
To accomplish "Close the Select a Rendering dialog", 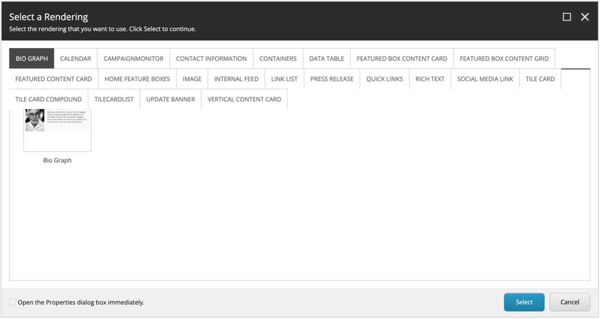I will pos(585,17).
